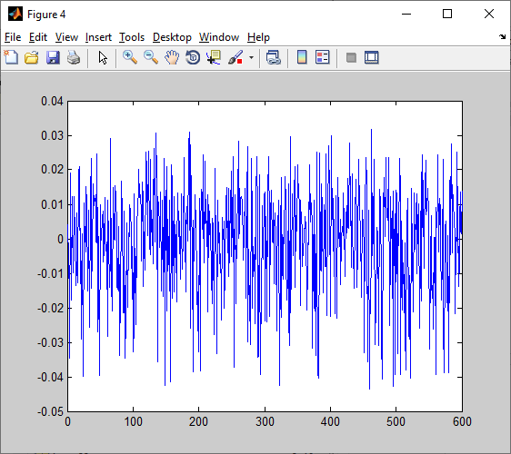This screenshot has height=454, width=511.
Task: Open a file with folder icon
Action: [x=32, y=57]
